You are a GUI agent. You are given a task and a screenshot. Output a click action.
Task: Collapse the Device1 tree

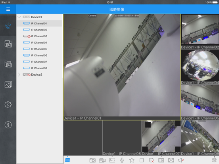tap(19, 17)
